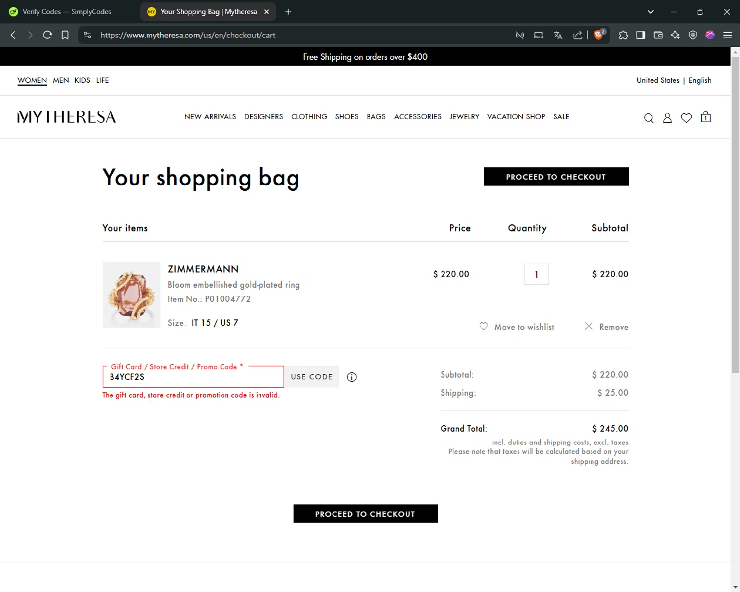
Task: Click the promo code info icon
Action: click(352, 377)
